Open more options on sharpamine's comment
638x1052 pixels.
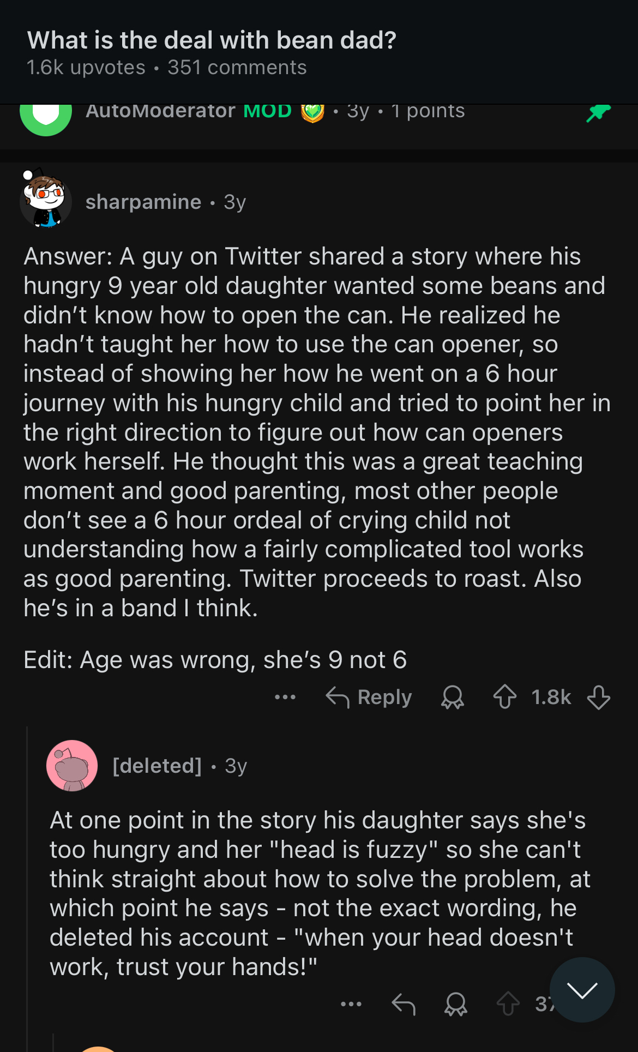pos(285,697)
